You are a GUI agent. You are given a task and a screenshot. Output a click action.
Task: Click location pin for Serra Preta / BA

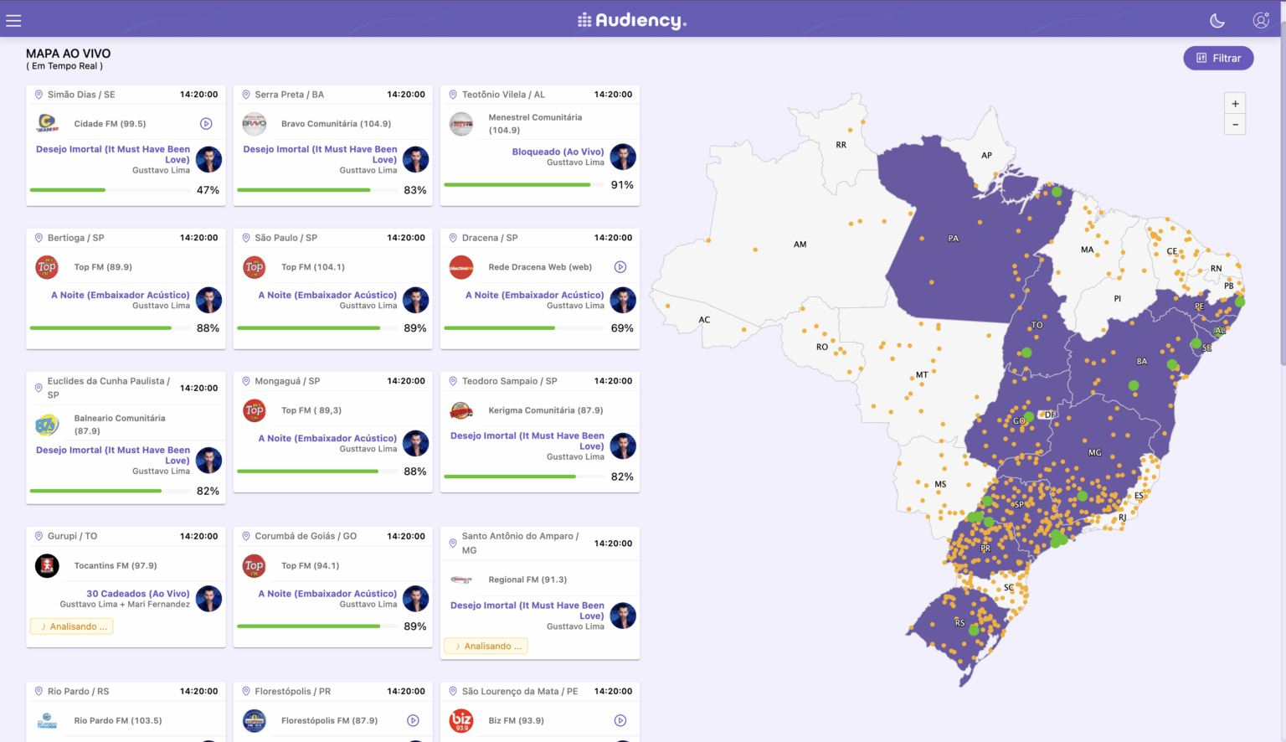pyautogui.click(x=246, y=95)
